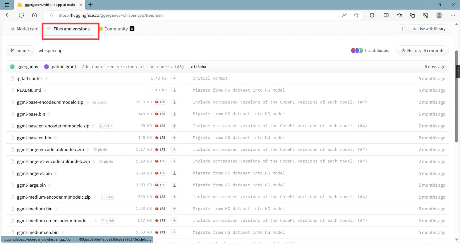Open the .gitattributes file
This screenshot has width=460, height=244.
pos(30,78)
